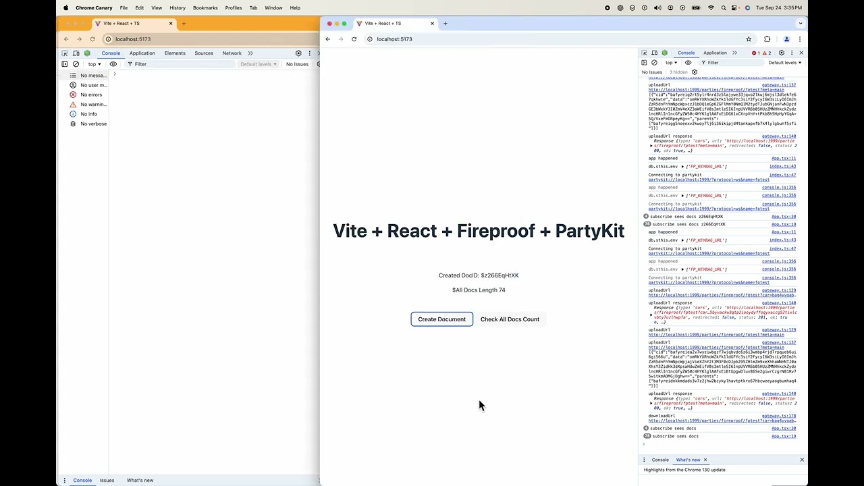Expand the first FP_KEYBAG_URL array entry

[x=682, y=167]
